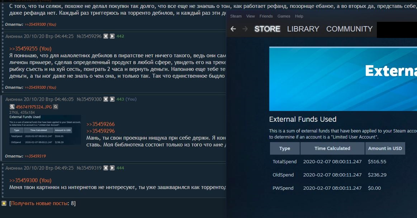
Task: Follow quote link >>35459266
Action: point(100,124)
